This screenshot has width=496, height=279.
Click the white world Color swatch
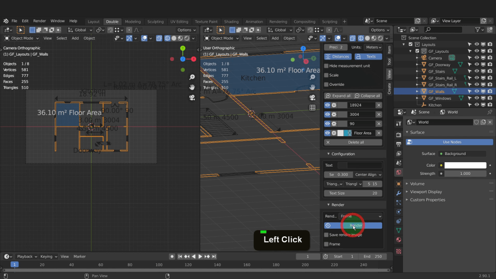(x=465, y=165)
